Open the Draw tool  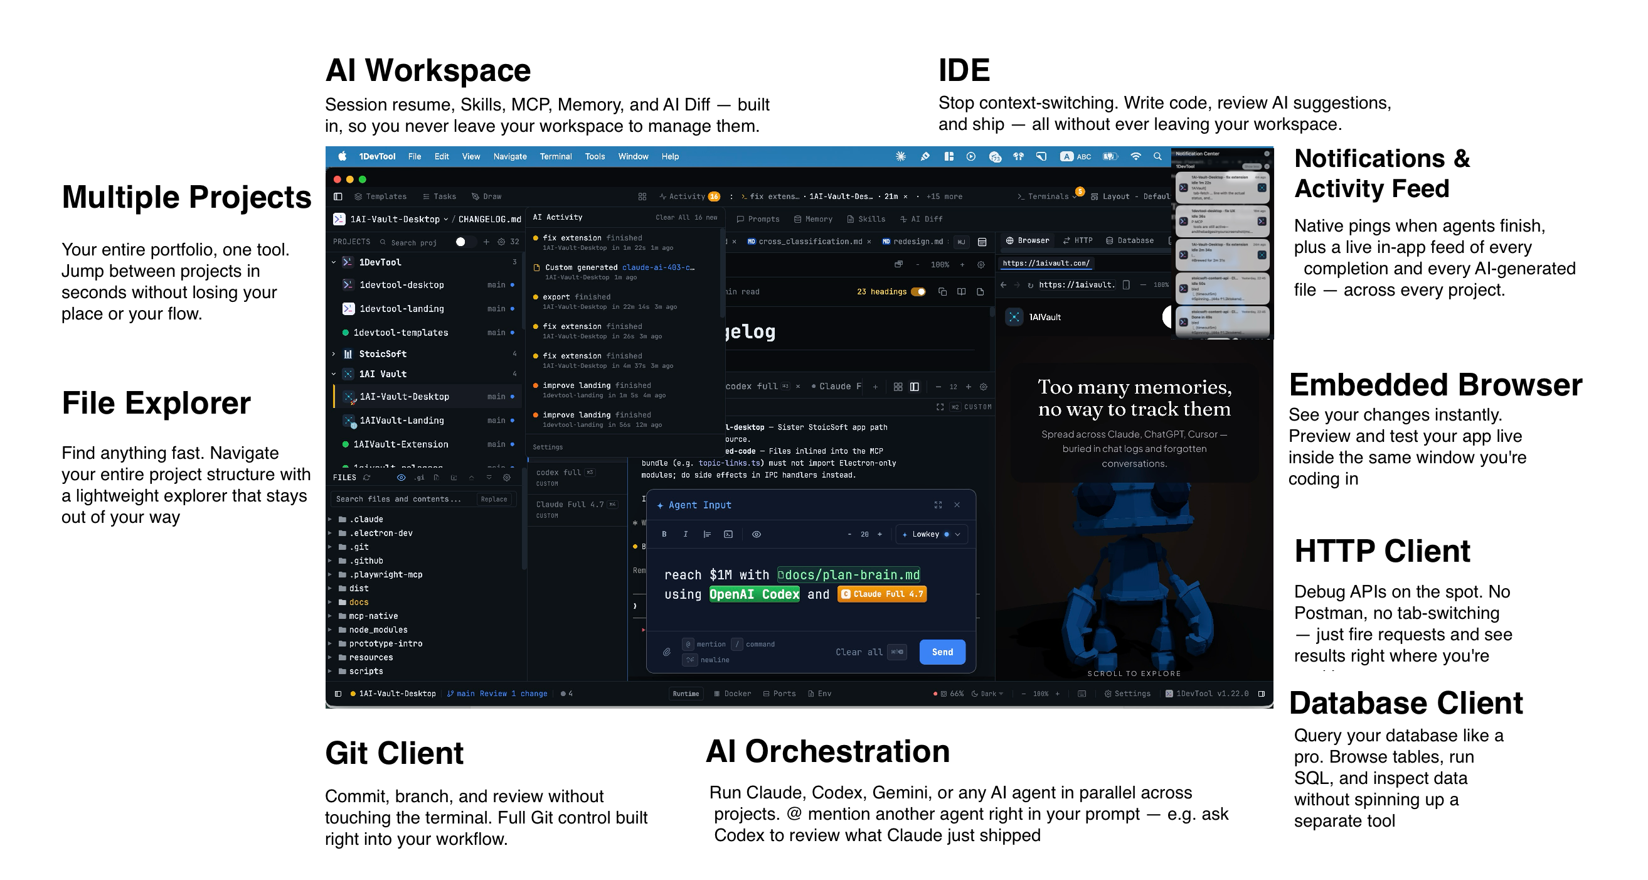[x=486, y=196]
